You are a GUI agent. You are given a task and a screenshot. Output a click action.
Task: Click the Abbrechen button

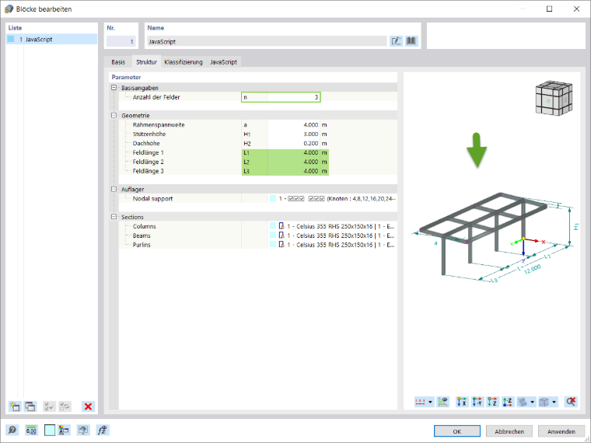(x=509, y=431)
